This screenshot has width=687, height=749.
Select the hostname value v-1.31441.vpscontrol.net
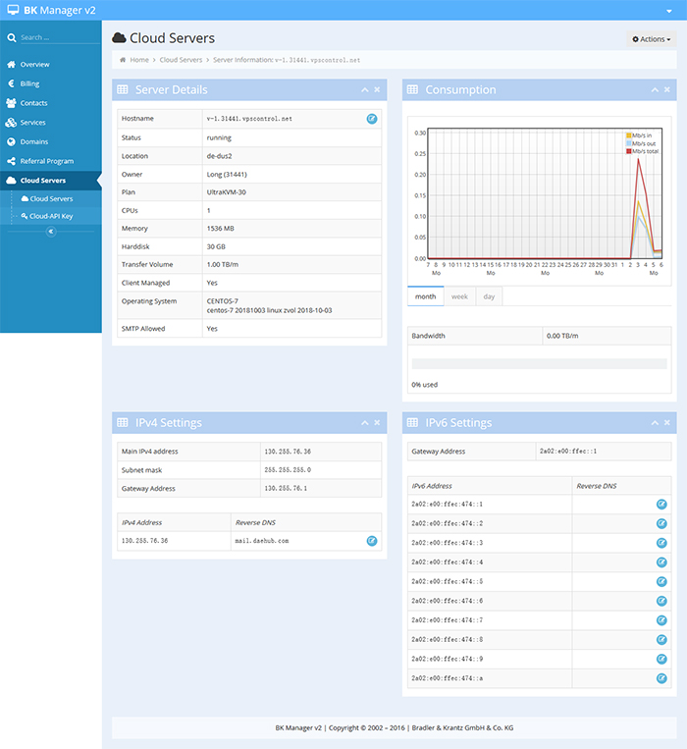pyautogui.click(x=249, y=119)
